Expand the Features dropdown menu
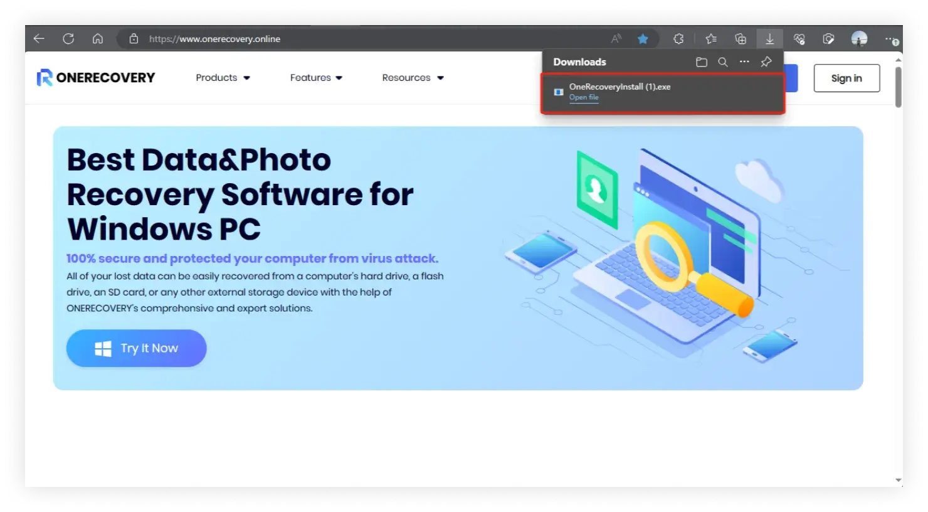928x512 pixels. [x=316, y=78]
